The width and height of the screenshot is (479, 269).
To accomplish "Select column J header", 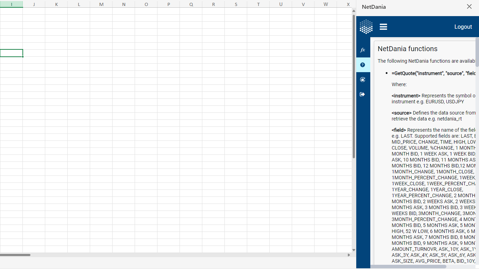I will point(34,4).
